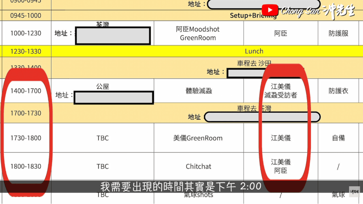This screenshot has height=204, width=363.
Task: Select the 美儀GreenRoom cell
Action: 198,138
